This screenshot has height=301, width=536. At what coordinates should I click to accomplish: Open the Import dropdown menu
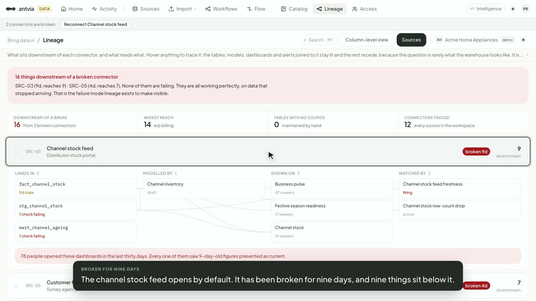click(182, 9)
